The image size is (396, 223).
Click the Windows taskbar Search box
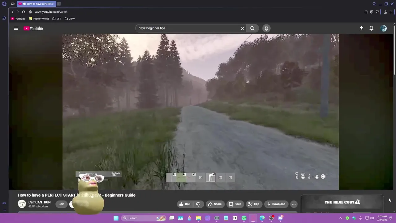tap(144, 218)
